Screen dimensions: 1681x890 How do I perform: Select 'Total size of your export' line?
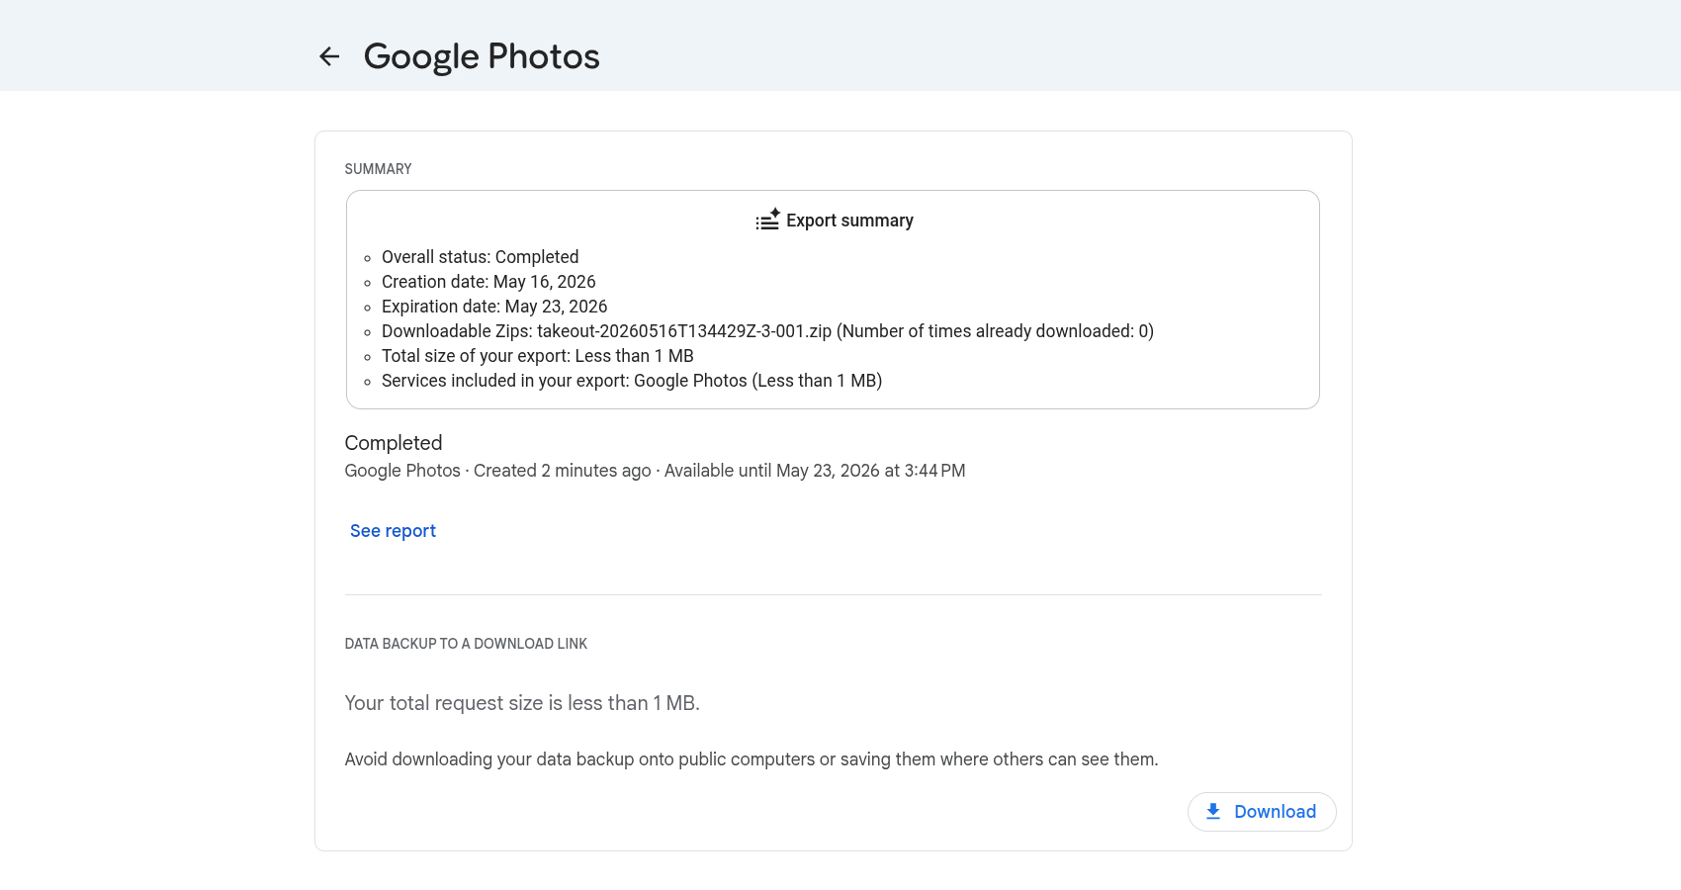[x=538, y=356]
